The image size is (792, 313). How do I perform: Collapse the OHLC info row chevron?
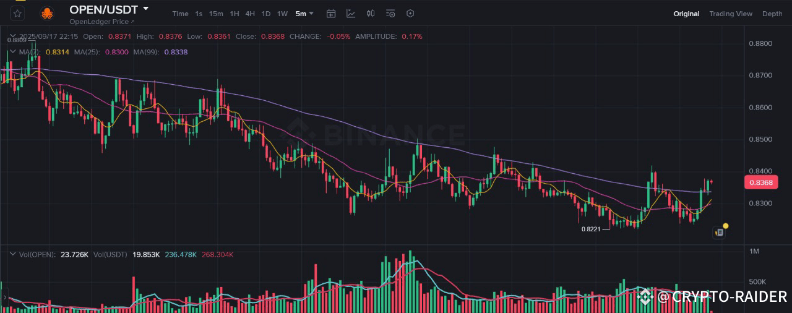tap(12, 36)
